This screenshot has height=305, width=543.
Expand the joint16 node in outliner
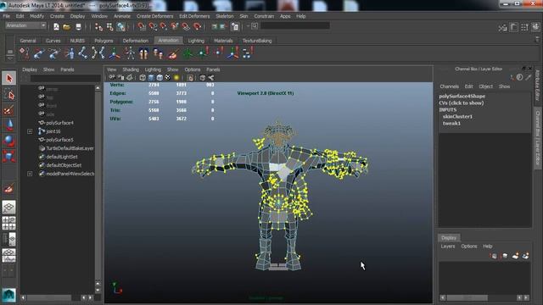coord(30,131)
